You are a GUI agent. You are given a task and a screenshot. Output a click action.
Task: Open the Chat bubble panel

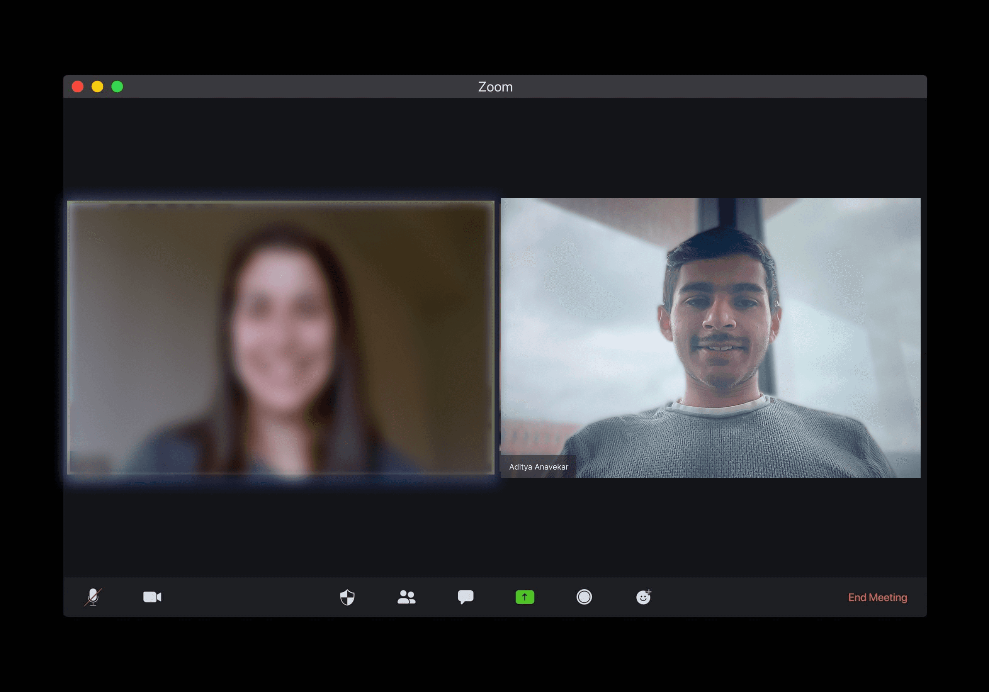465,597
